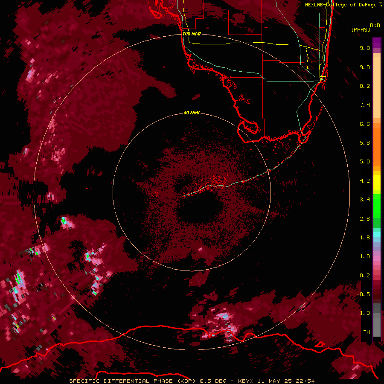384x384 pixels.
Task: Click the 22:54 timestamp in caption
Action: coord(305,381)
